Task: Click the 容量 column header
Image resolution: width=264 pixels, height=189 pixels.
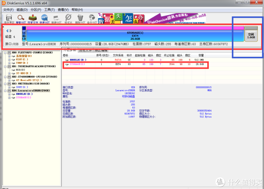Action: (201, 55)
